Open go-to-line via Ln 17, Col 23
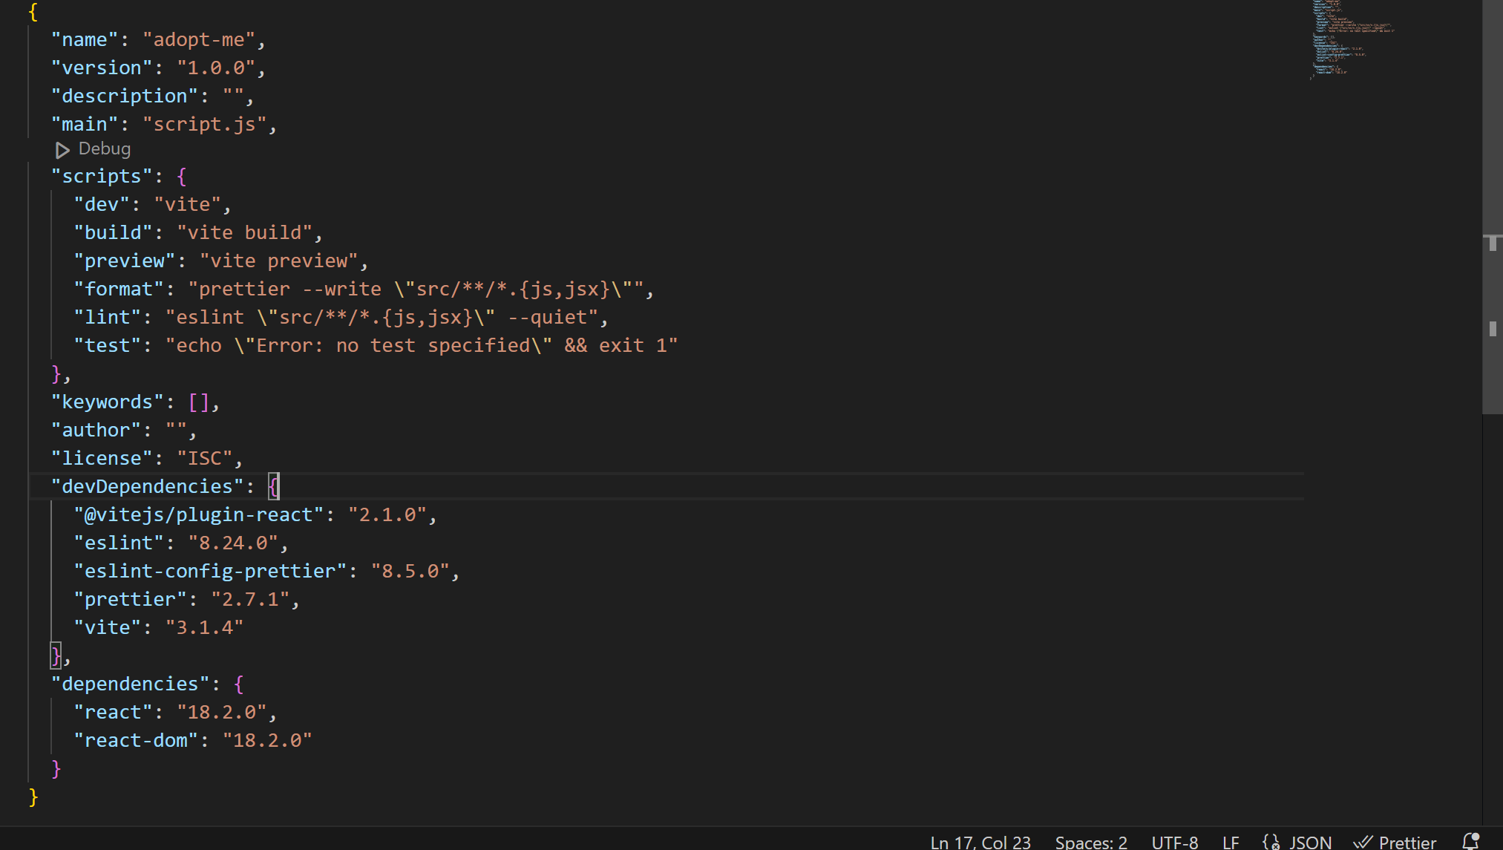The height and width of the screenshot is (850, 1503). pyautogui.click(x=980, y=842)
